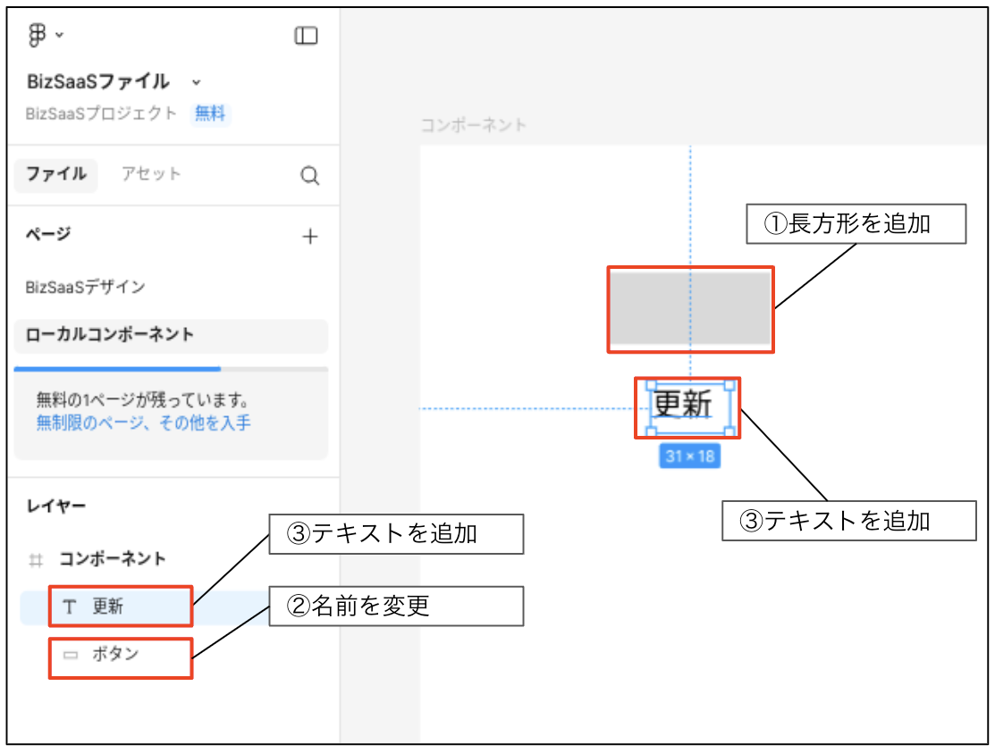Click the gray rectangle on canvas
Image resolution: width=995 pixels, height=753 pixels.
690,309
